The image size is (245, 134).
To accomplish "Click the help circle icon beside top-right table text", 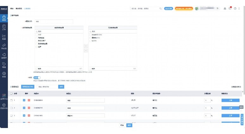I will pos(240,87).
